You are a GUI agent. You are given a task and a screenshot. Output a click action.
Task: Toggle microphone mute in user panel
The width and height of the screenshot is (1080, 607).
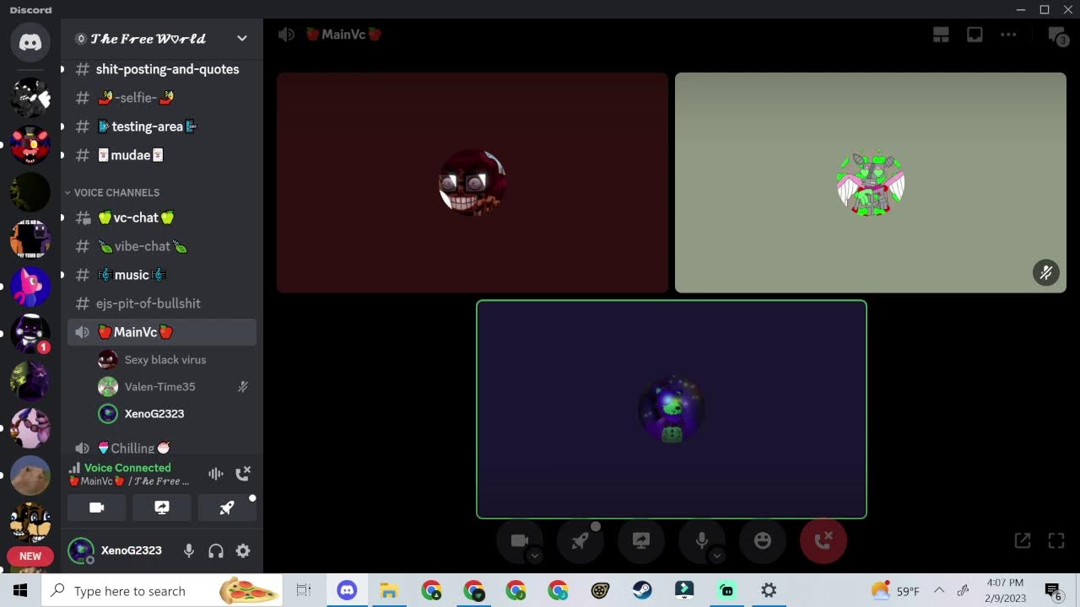[x=189, y=551]
